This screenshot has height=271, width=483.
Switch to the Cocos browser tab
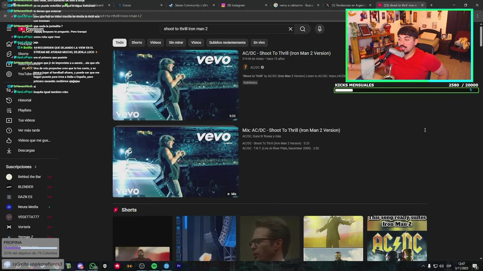pyautogui.click(x=138, y=5)
